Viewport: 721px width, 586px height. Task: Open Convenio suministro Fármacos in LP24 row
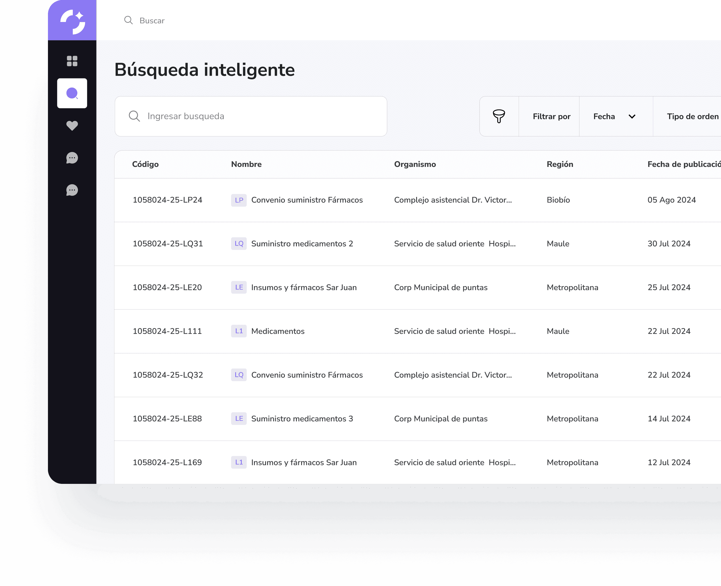coord(307,200)
